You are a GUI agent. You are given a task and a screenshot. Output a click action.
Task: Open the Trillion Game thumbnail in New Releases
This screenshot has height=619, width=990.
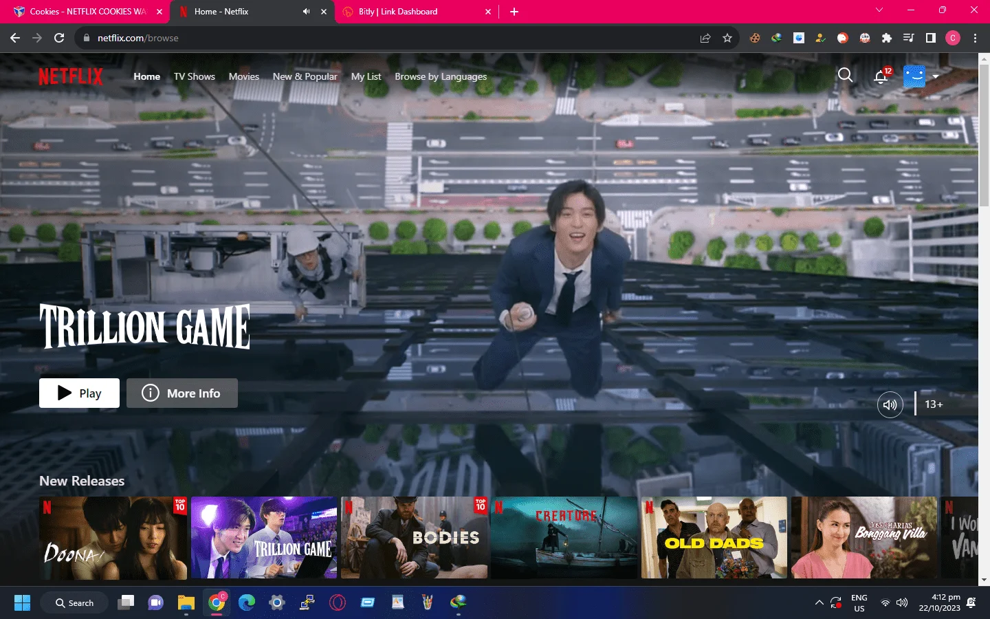264,538
